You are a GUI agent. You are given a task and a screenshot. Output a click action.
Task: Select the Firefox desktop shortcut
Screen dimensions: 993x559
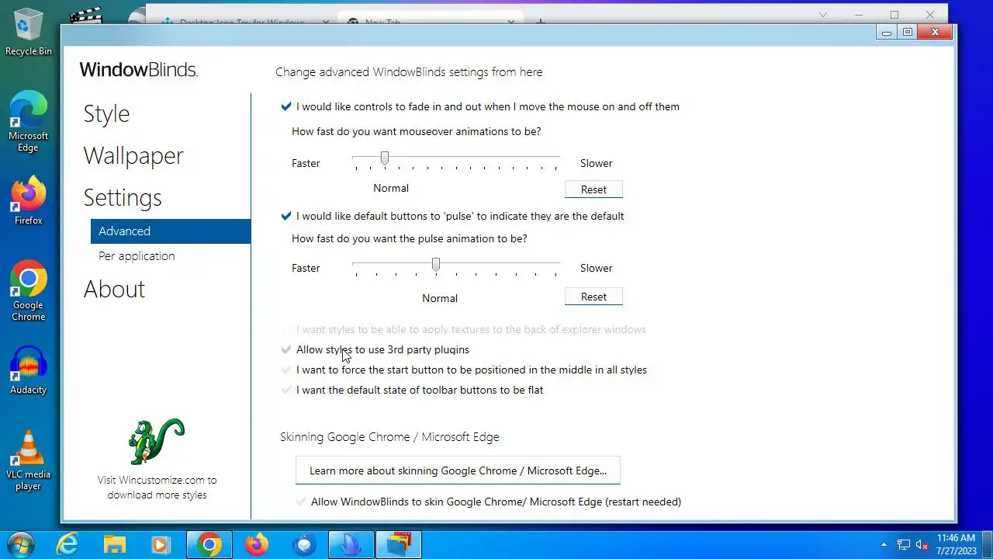29,201
